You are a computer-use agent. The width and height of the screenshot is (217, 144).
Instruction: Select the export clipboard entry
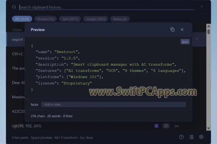(17, 40)
